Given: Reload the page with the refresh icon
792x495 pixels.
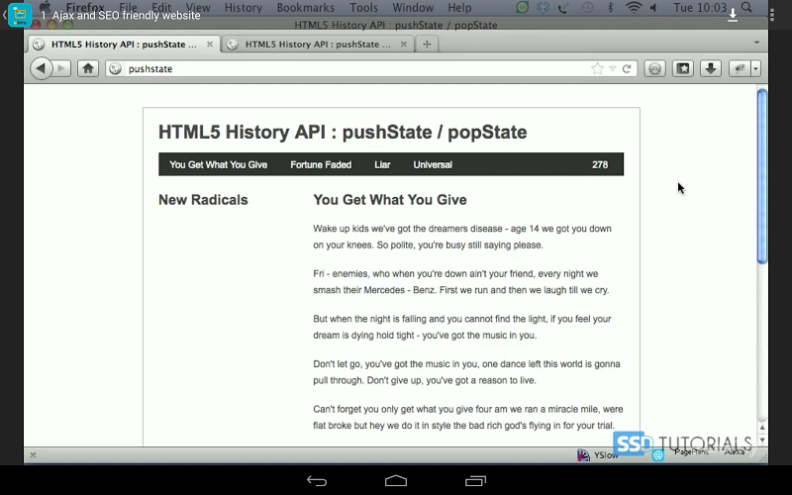Looking at the screenshot, I should [627, 68].
